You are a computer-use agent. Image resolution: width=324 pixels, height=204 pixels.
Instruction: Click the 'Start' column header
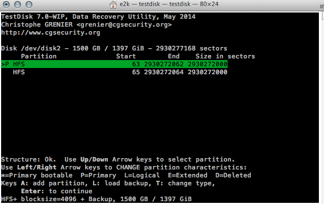126,56
